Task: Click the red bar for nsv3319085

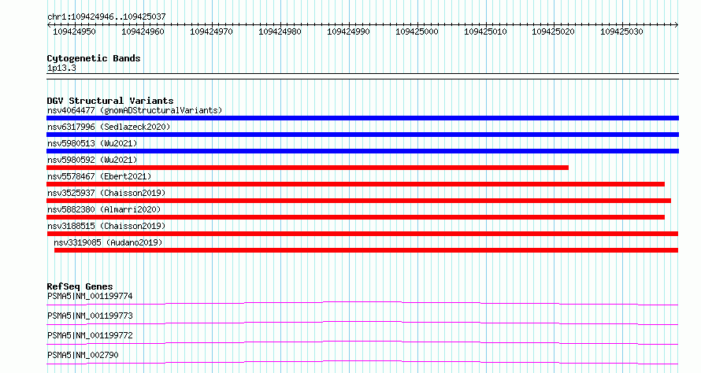Action: click(x=366, y=250)
